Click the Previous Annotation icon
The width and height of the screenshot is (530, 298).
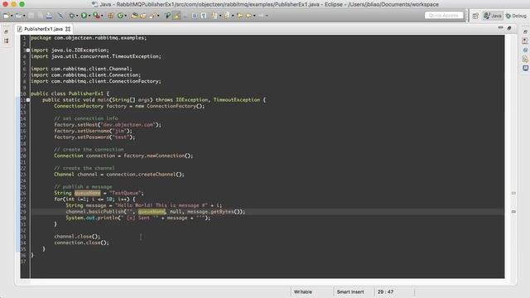click(x=226, y=16)
